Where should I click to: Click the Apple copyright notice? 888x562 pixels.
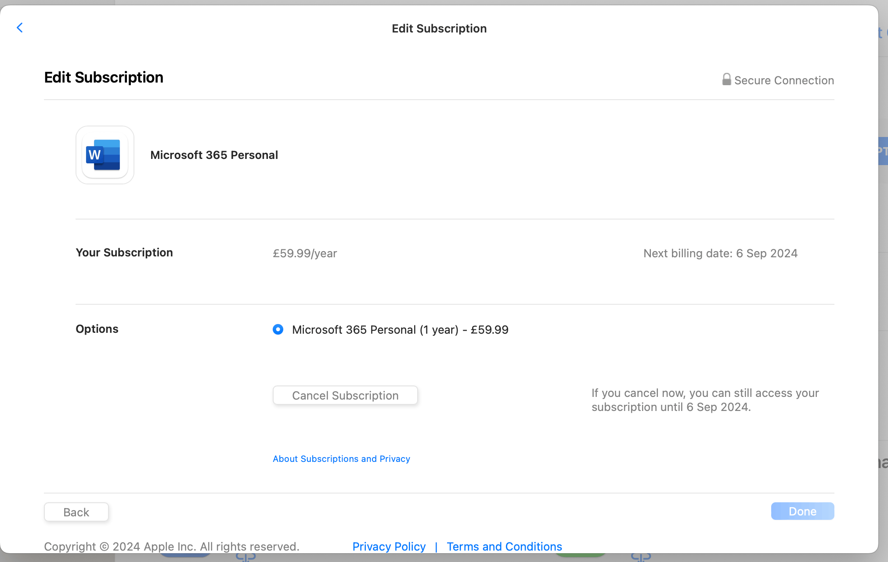[x=172, y=547]
